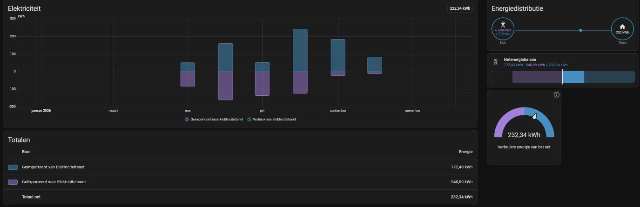This screenshot has width=640, height=207.
Task: Click the Energie column header
Action: pos(465,152)
